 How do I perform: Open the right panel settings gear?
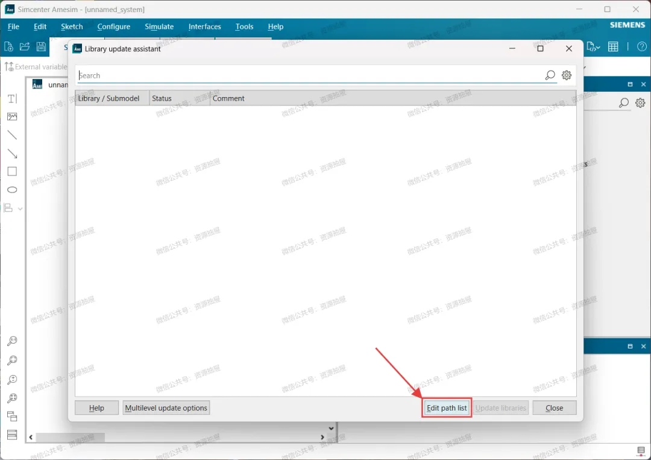click(x=641, y=102)
